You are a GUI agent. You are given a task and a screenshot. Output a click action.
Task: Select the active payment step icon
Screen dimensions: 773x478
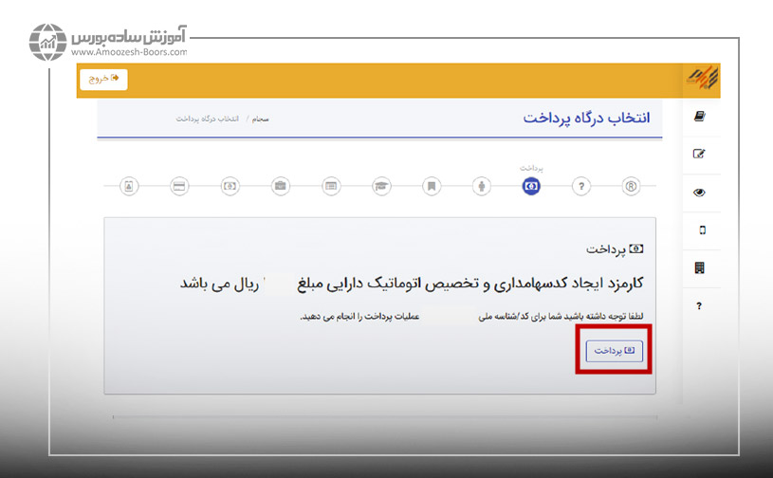(x=531, y=186)
